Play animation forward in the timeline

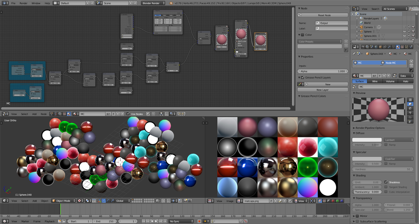[x=156, y=221]
